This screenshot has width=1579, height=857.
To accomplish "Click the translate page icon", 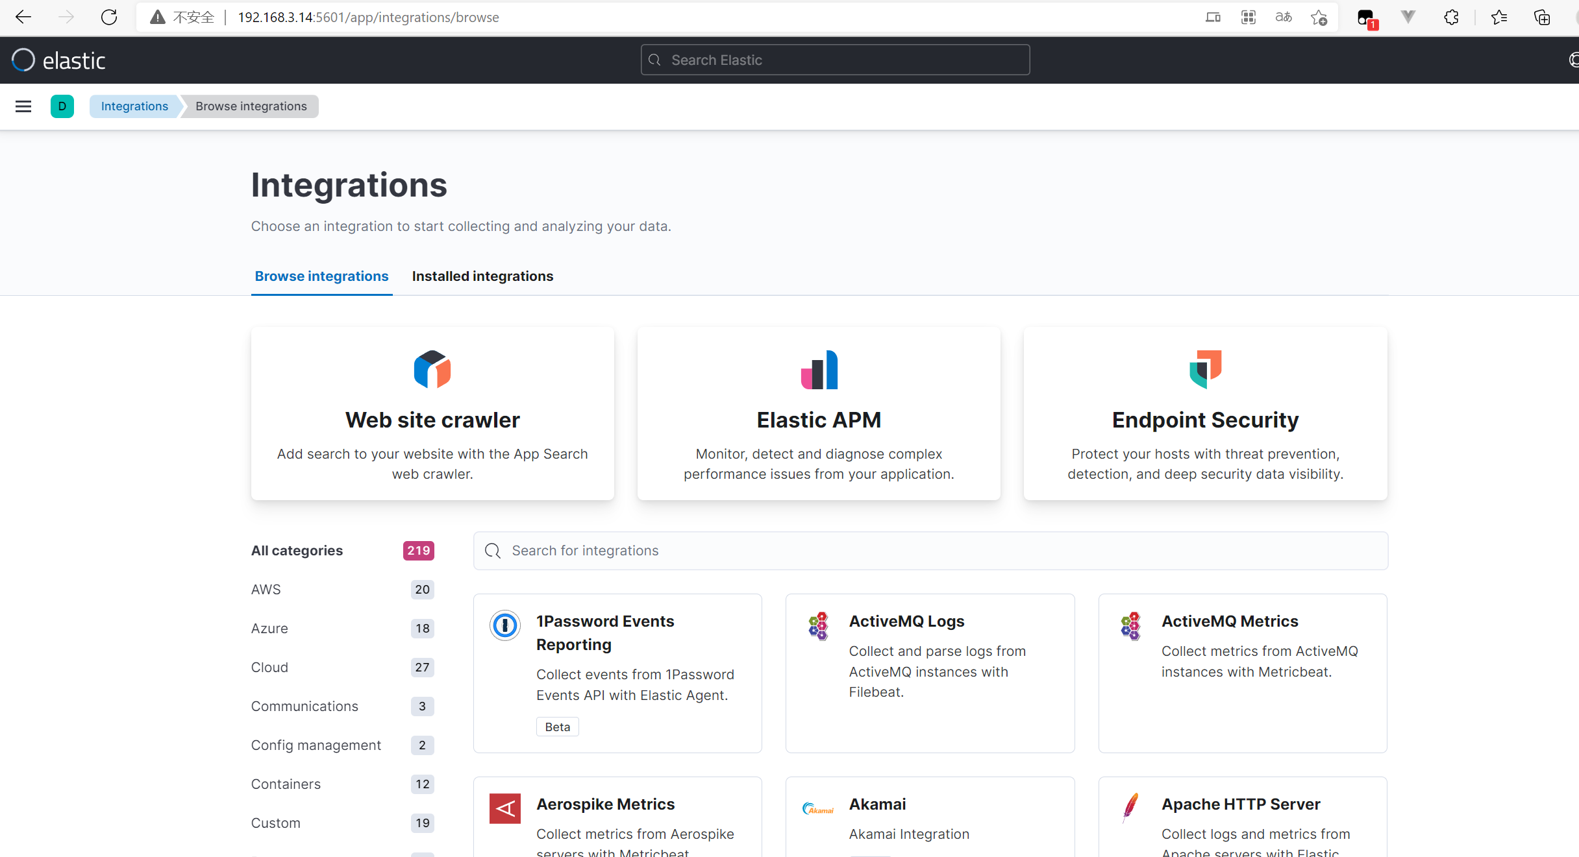I will pos(1284,18).
